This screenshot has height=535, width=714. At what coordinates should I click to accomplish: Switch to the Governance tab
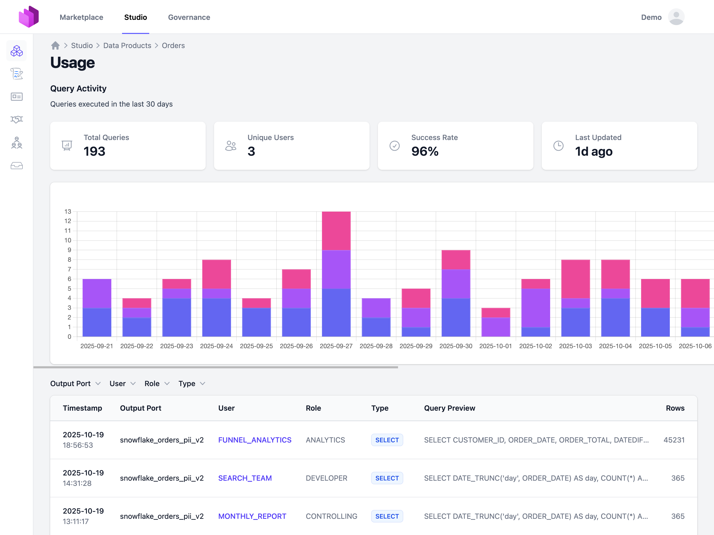coord(189,17)
